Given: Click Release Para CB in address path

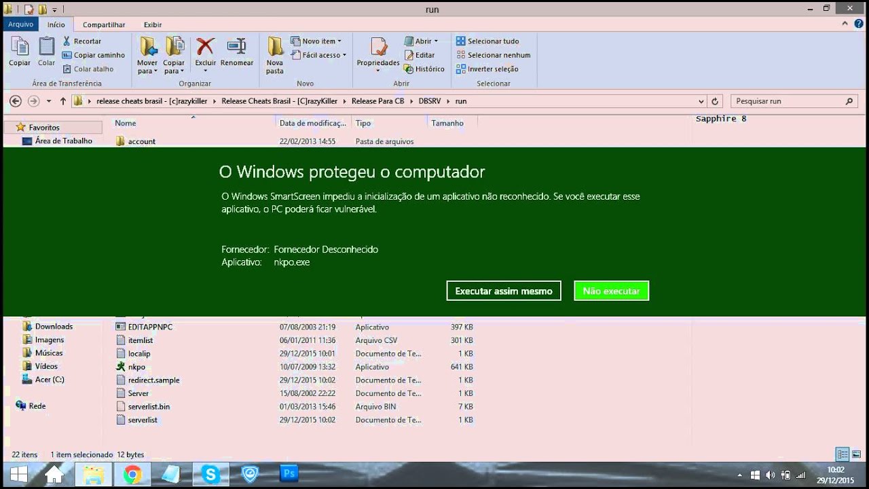Looking at the screenshot, I should (x=377, y=101).
